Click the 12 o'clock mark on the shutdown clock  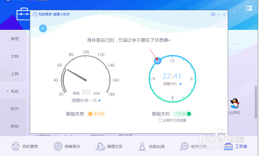coord(172,61)
